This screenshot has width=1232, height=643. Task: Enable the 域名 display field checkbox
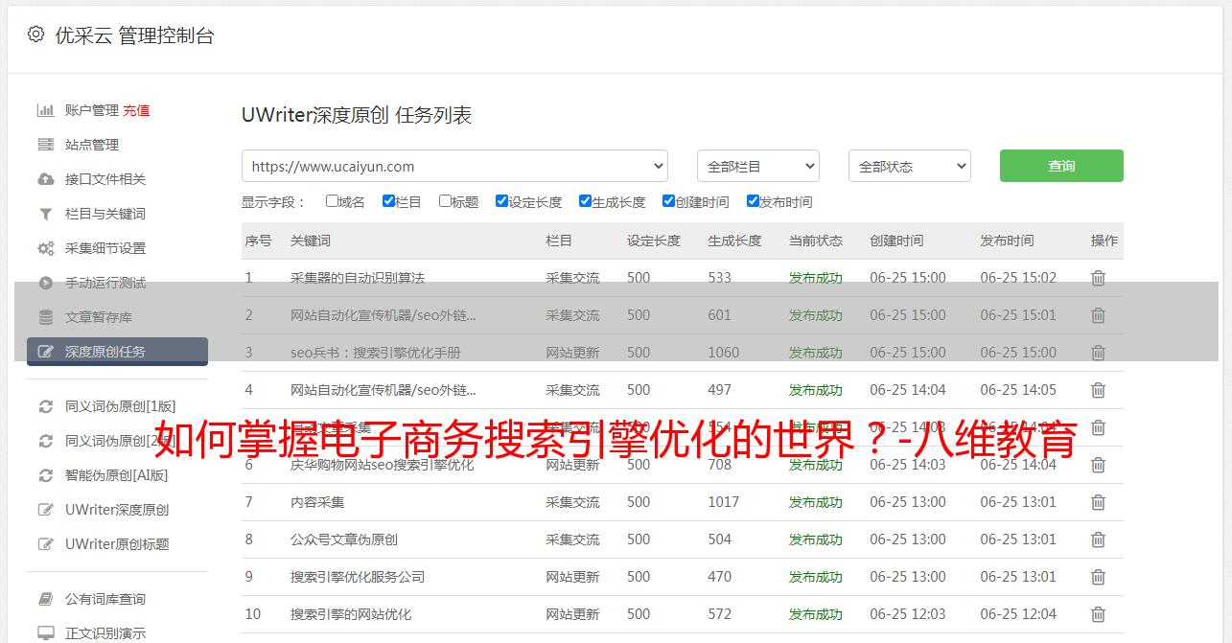click(332, 201)
